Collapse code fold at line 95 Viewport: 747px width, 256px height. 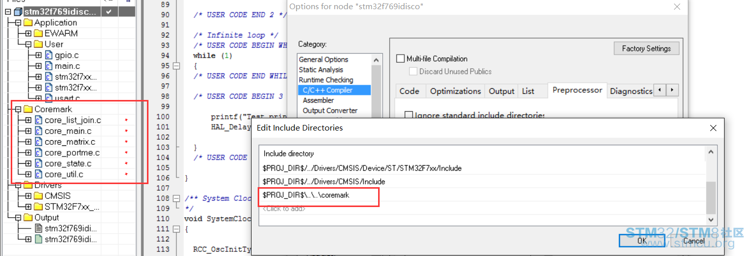tap(177, 66)
